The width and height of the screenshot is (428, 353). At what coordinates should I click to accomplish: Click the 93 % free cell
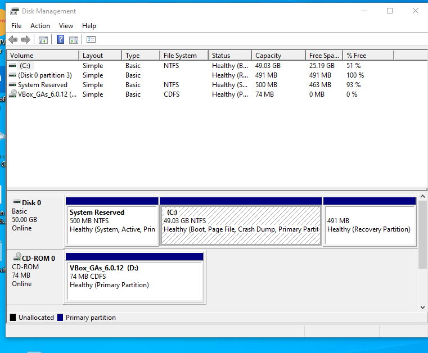(x=354, y=85)
